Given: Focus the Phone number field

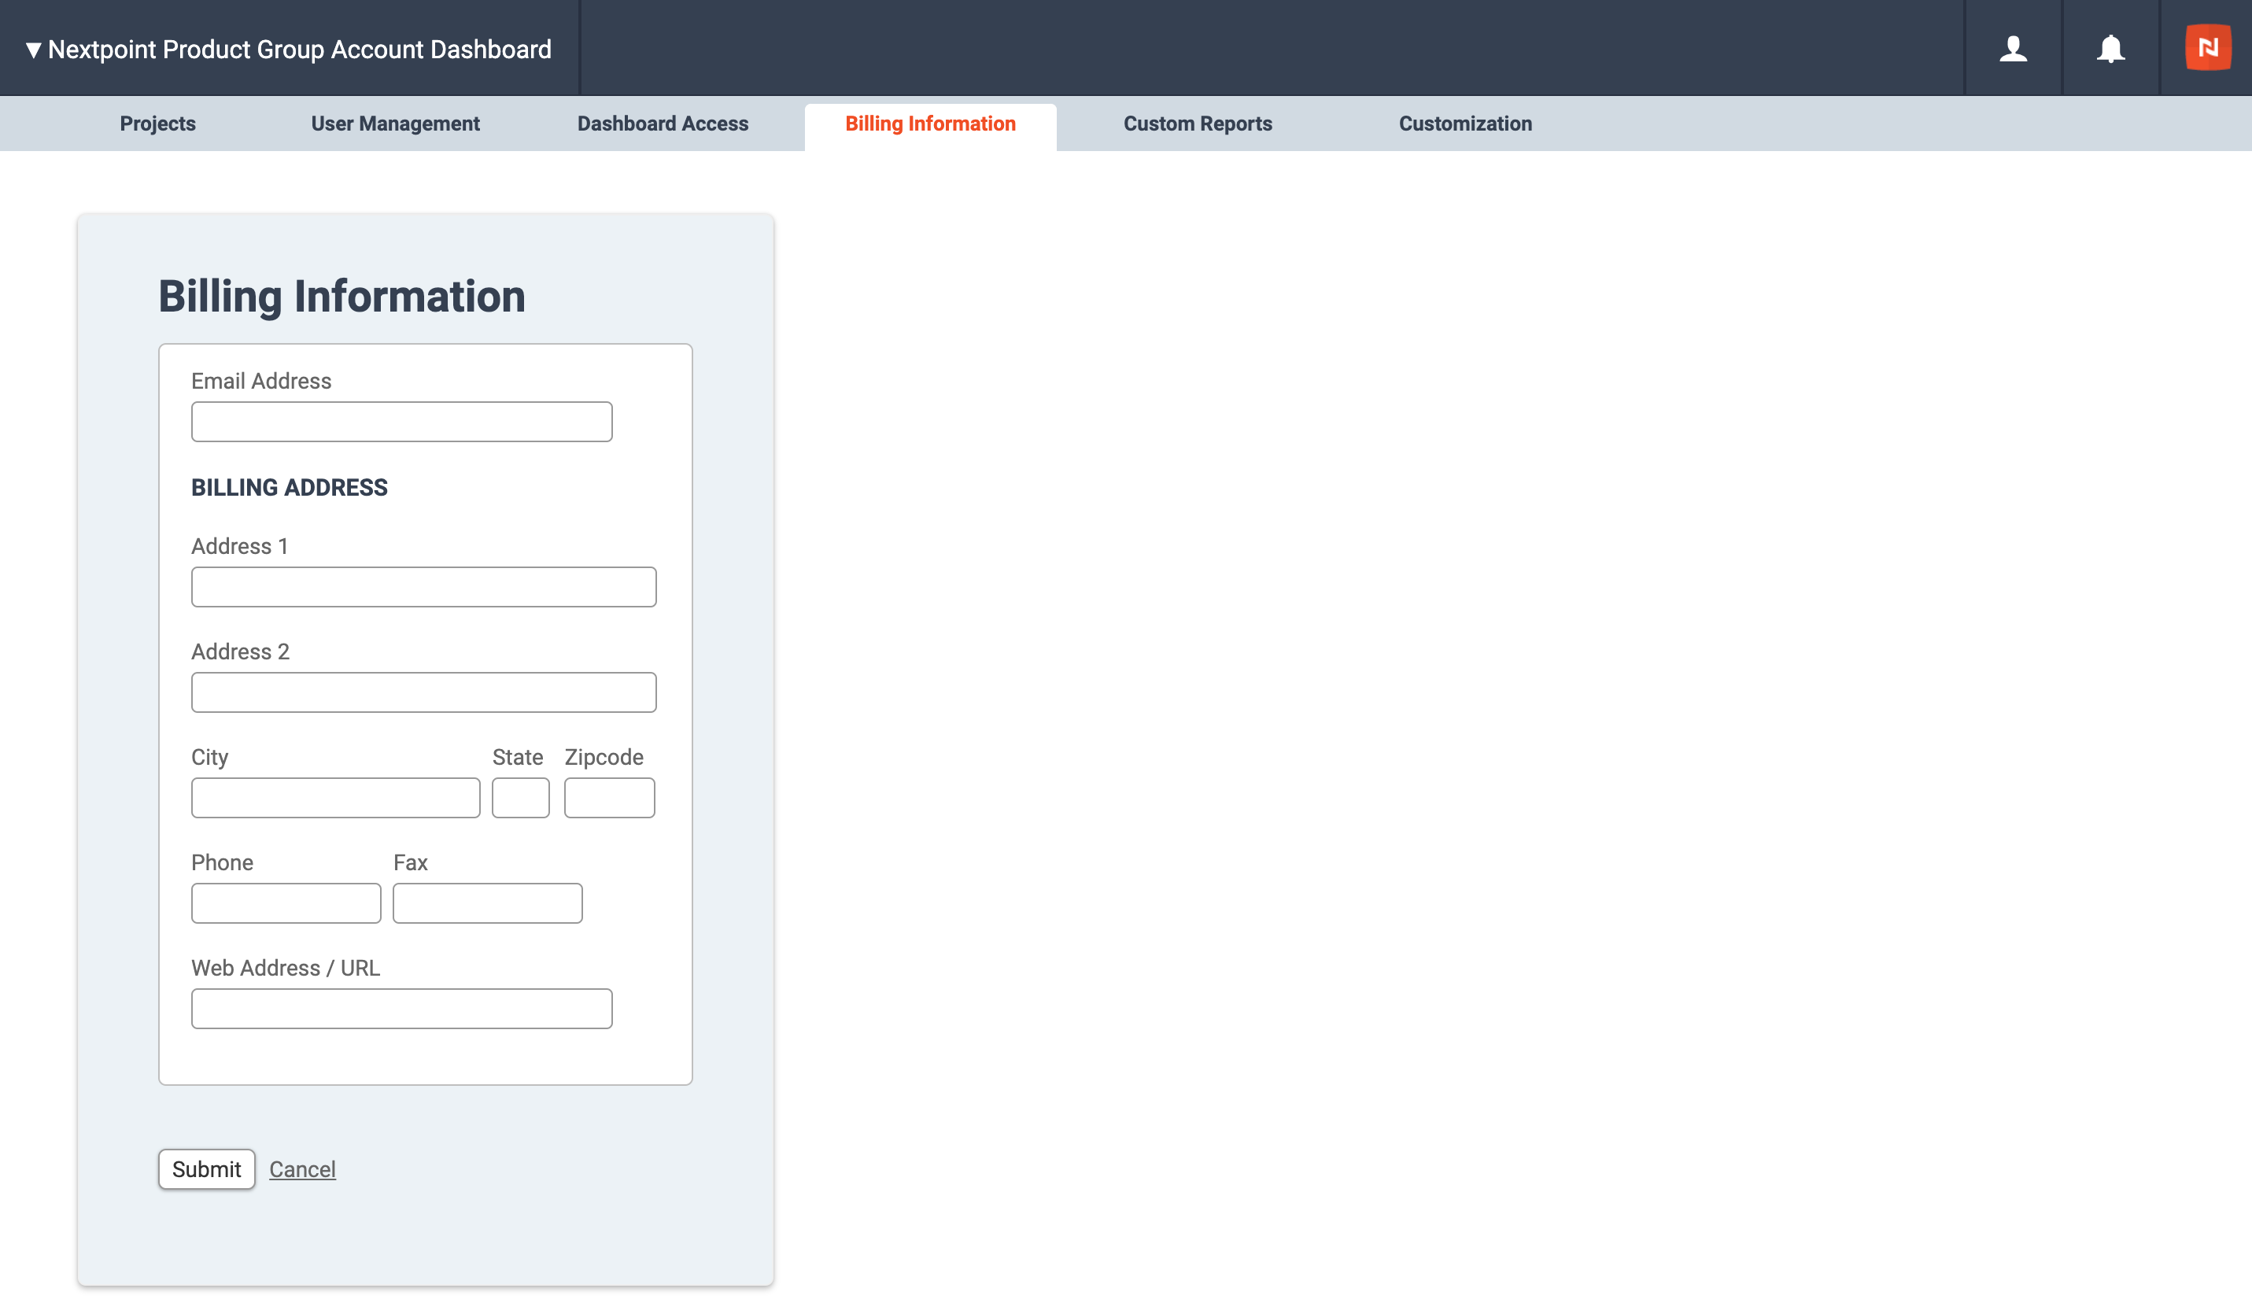Looking at the screenshot, I should click(286, 903).
